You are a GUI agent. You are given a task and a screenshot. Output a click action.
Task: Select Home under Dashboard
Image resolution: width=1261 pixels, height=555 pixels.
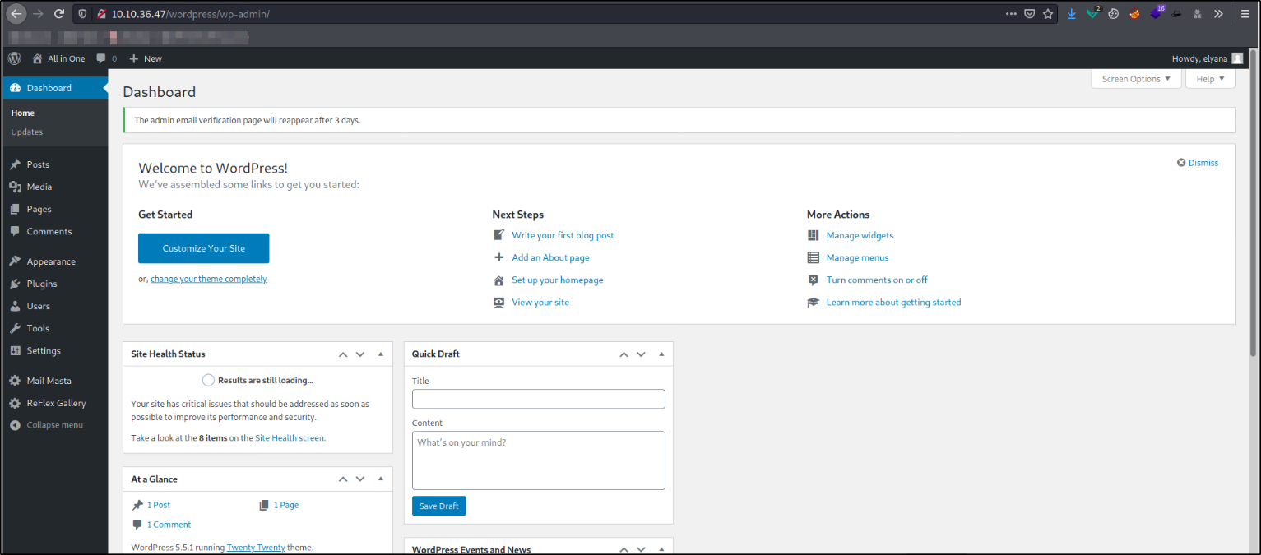[23, 113]
